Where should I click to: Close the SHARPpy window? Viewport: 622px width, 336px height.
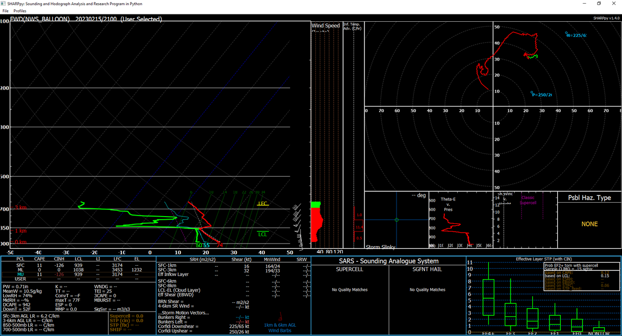click(x=615, y=3)
